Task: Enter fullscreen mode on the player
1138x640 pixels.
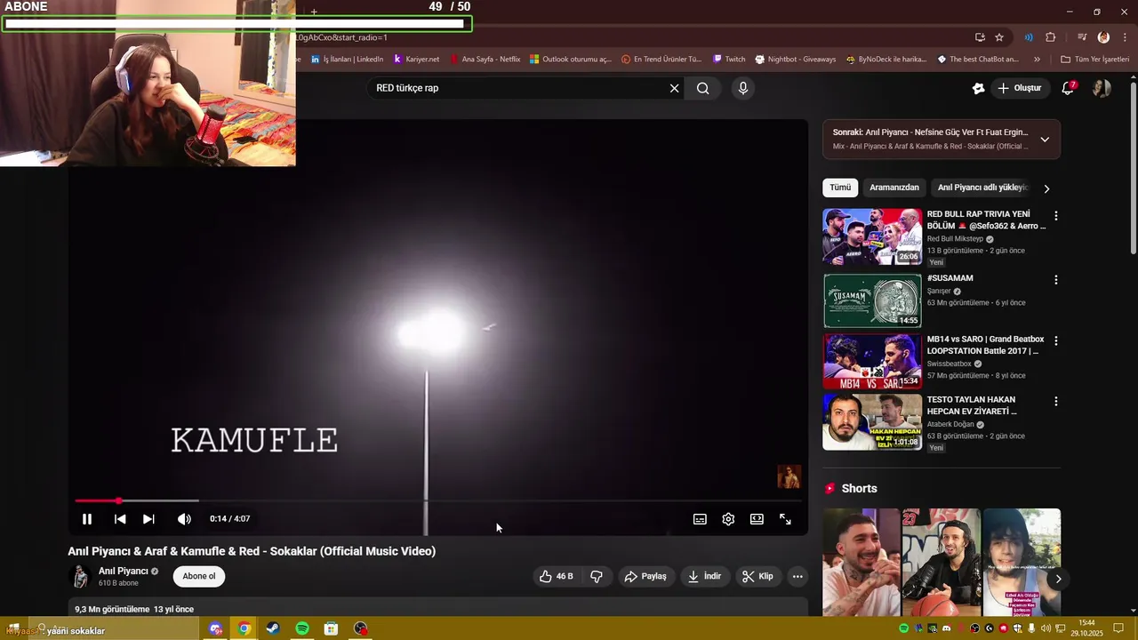Action: 785,519
